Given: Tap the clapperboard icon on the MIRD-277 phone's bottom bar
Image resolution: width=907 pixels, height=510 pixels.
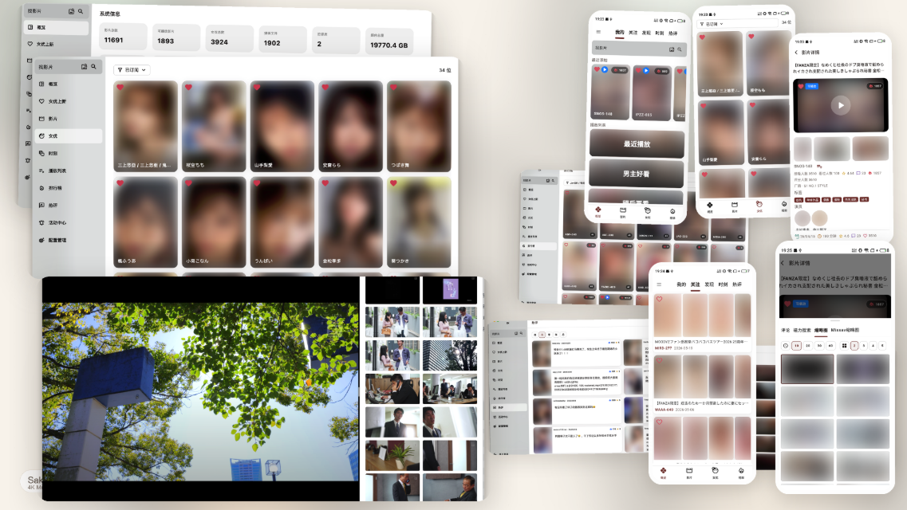Looking at the screenshot, I should click(x=689, y=471).
